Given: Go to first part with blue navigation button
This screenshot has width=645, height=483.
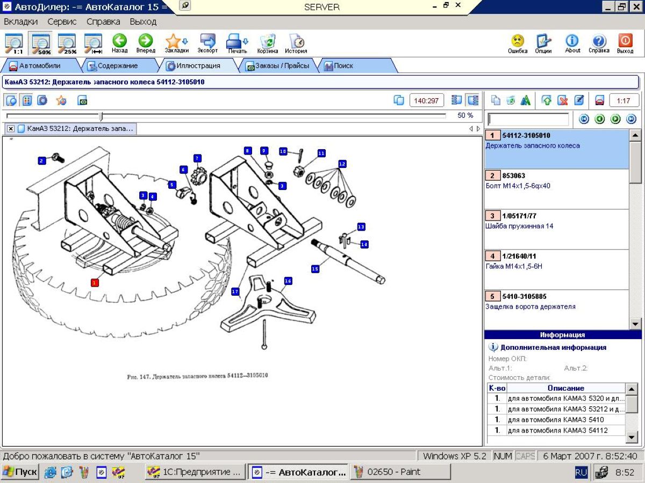Looking at the screenshot, I should tap(584, 119).
